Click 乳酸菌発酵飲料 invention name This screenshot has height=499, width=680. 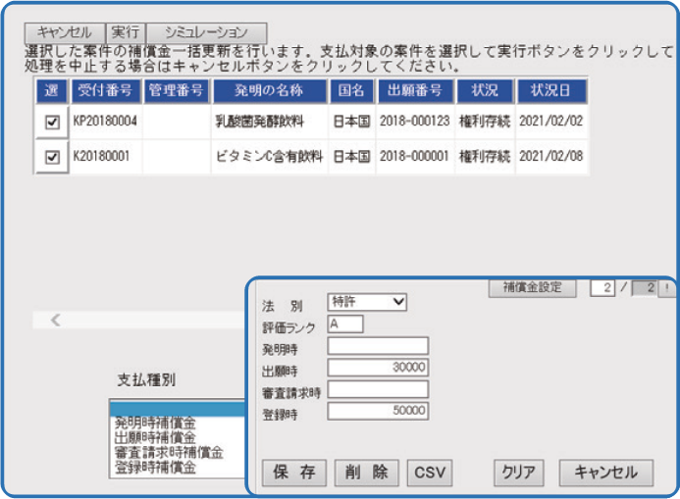[260, 122]
